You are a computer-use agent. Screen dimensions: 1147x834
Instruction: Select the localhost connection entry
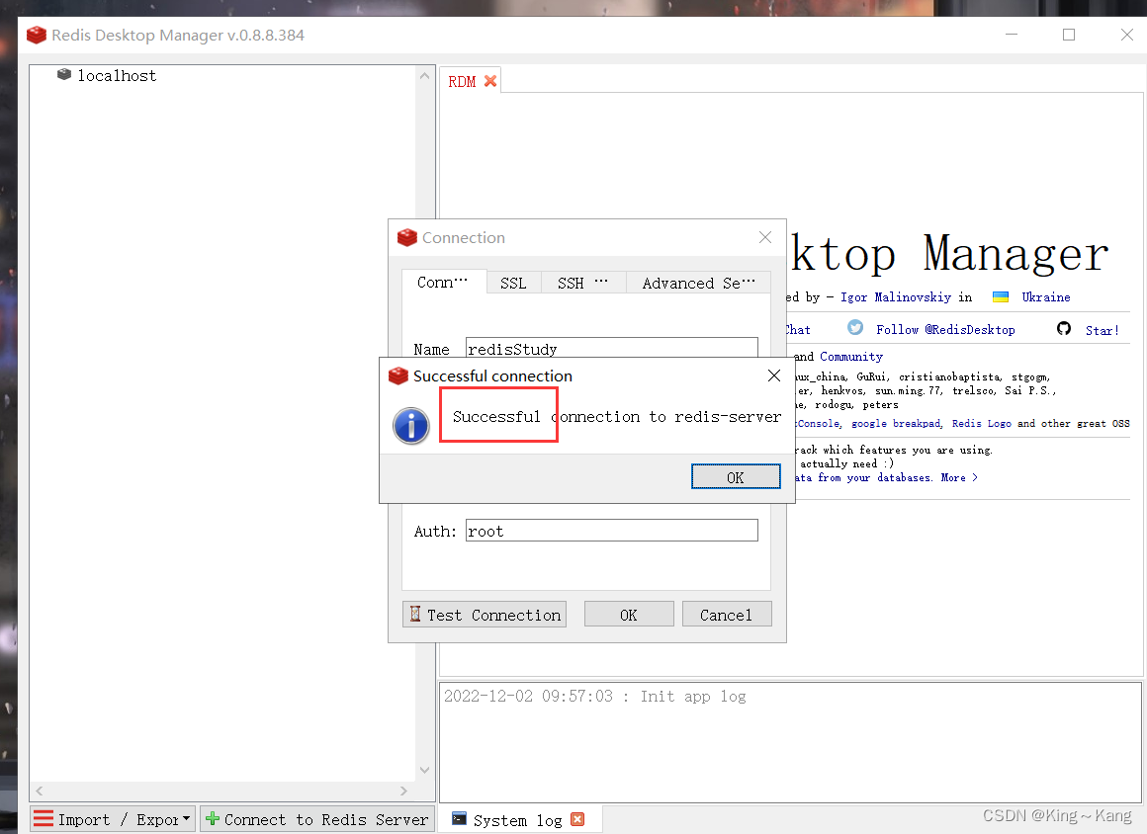click(117, 75)
